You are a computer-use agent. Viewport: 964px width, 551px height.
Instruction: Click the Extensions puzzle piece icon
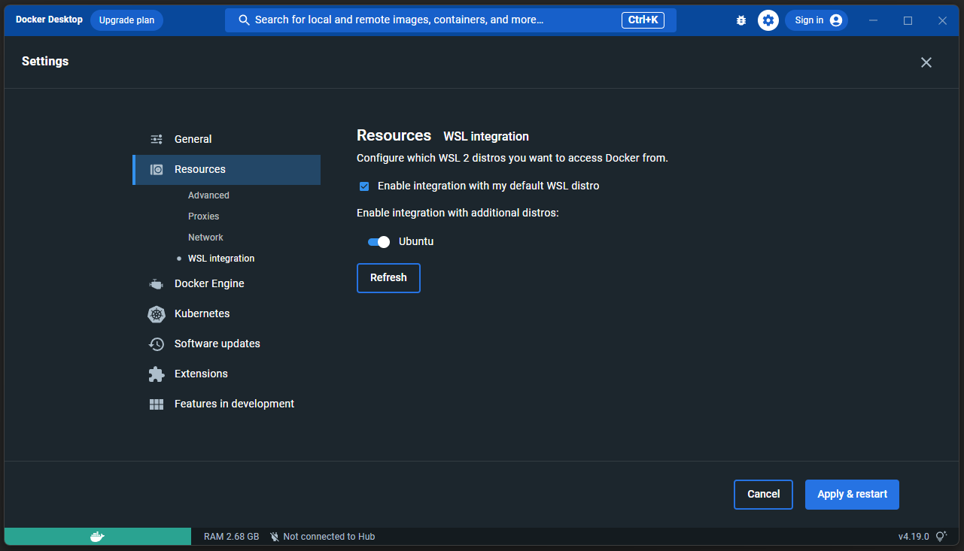pyautogui.click(x=157, y=374)
